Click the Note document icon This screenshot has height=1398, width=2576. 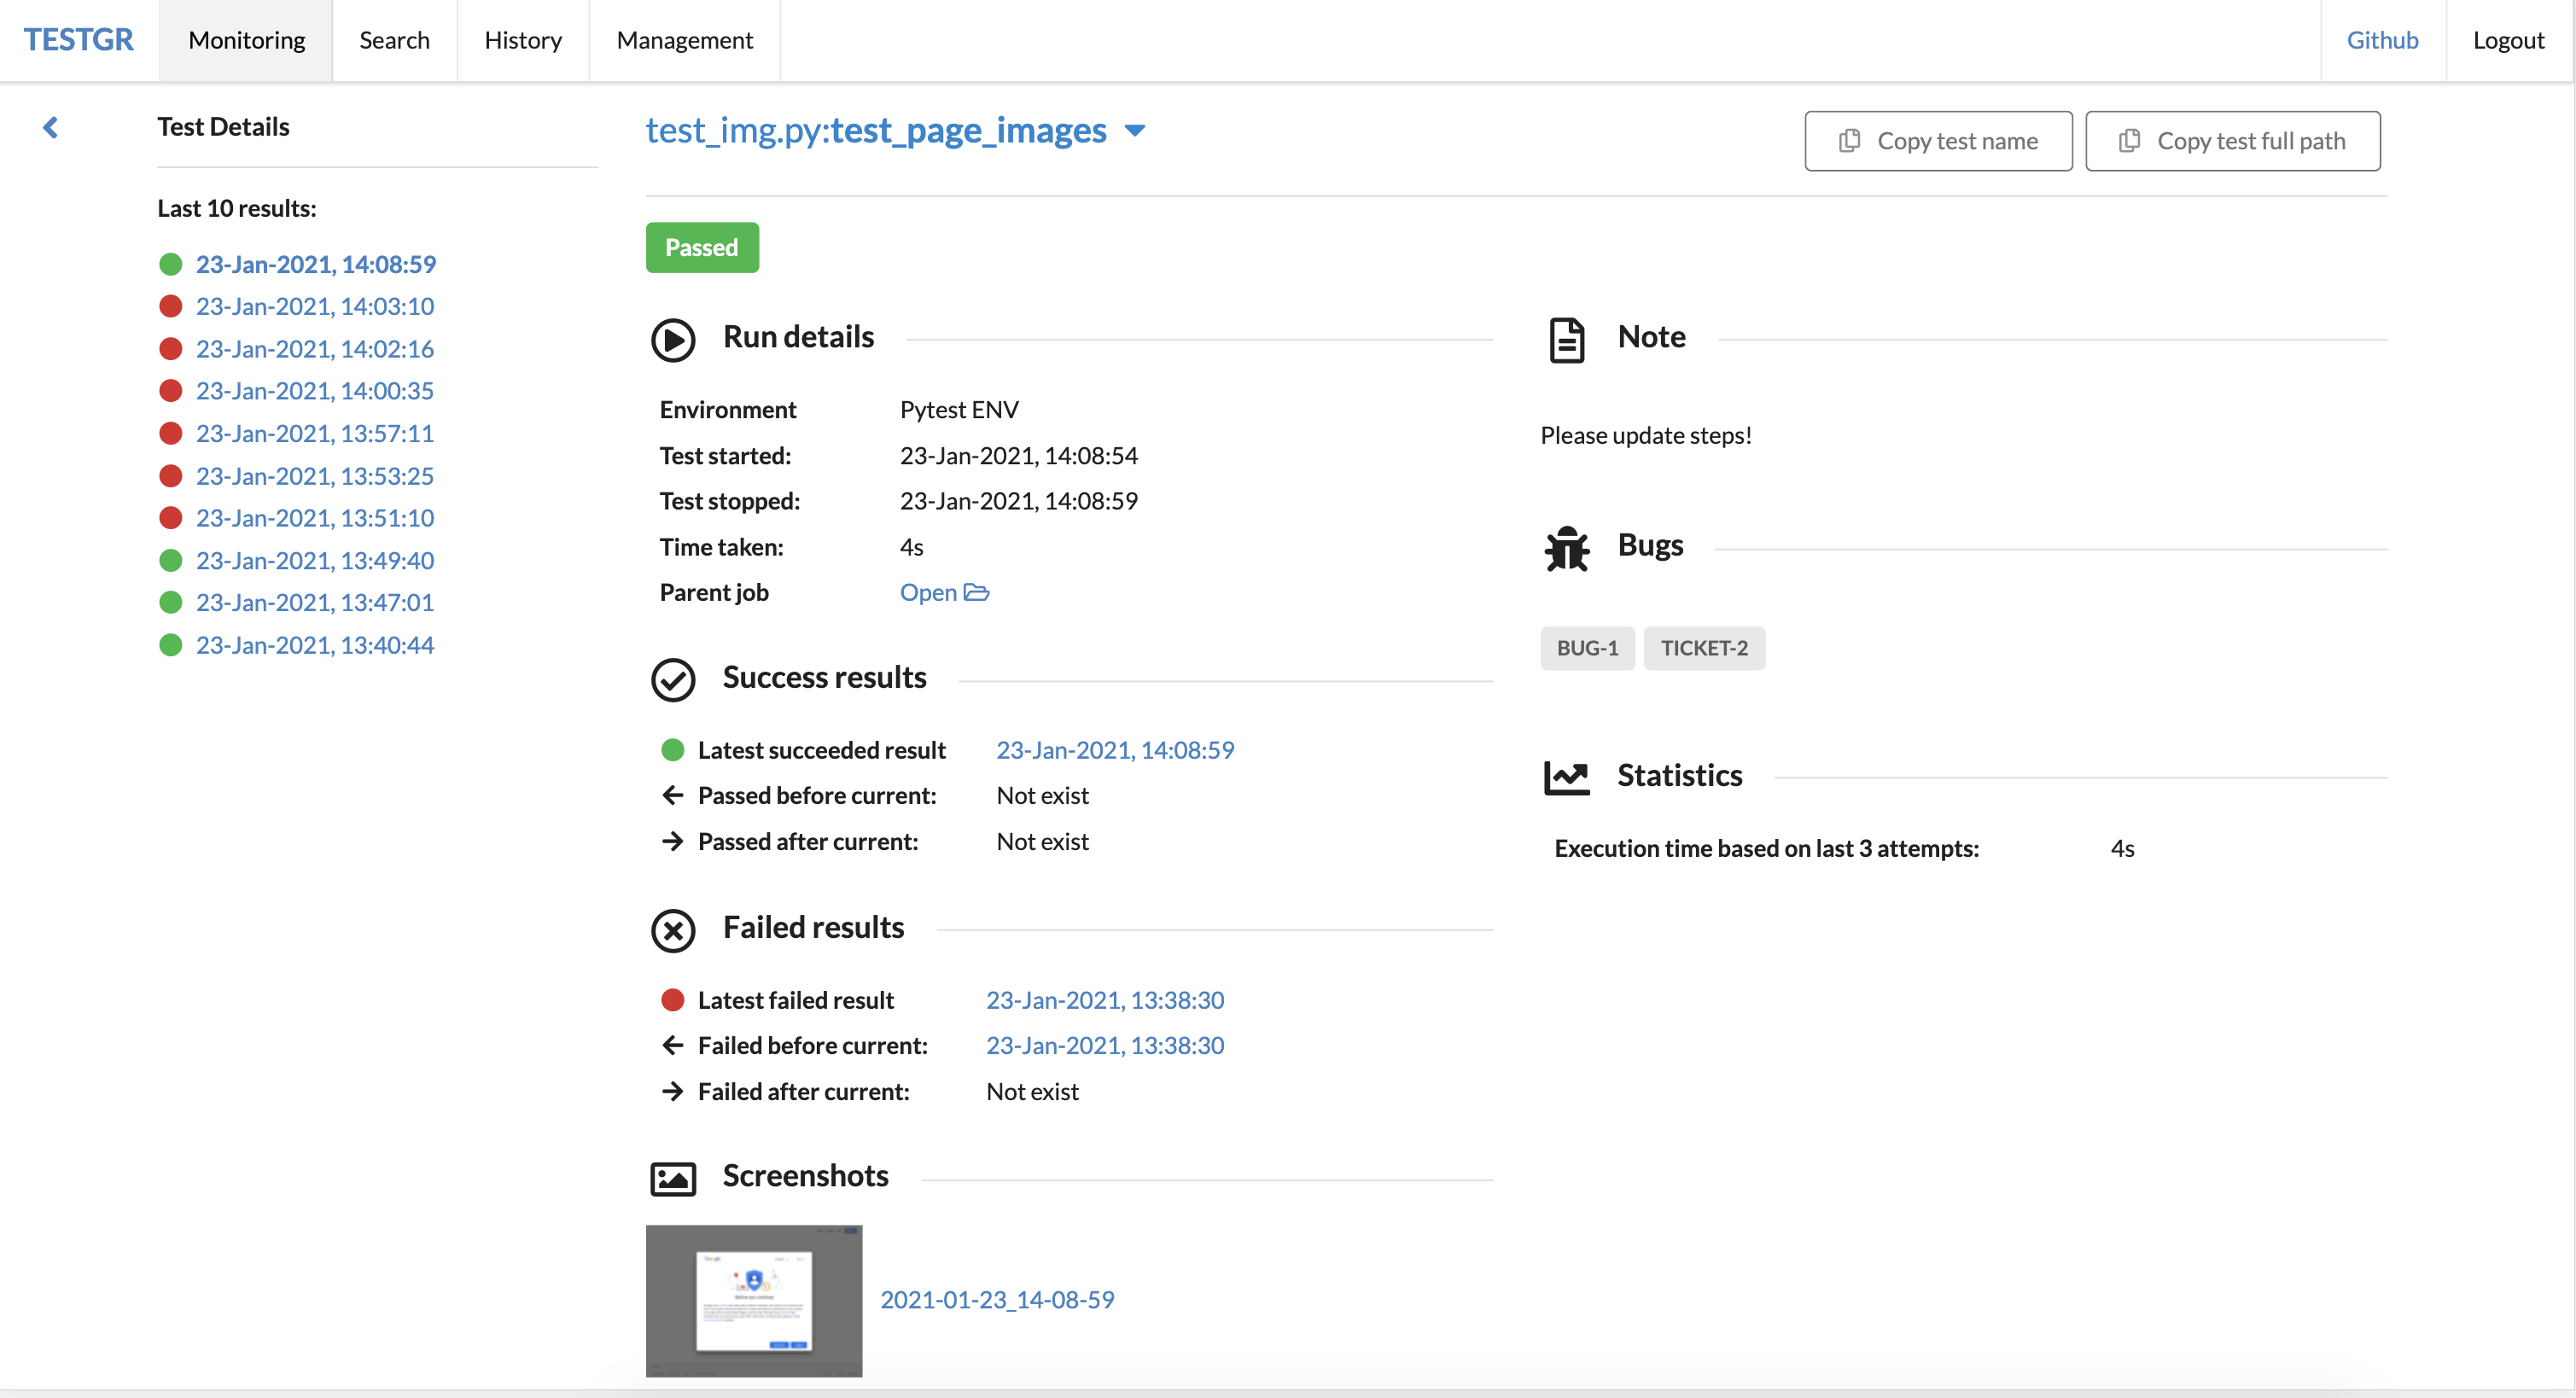point(1566,339)
